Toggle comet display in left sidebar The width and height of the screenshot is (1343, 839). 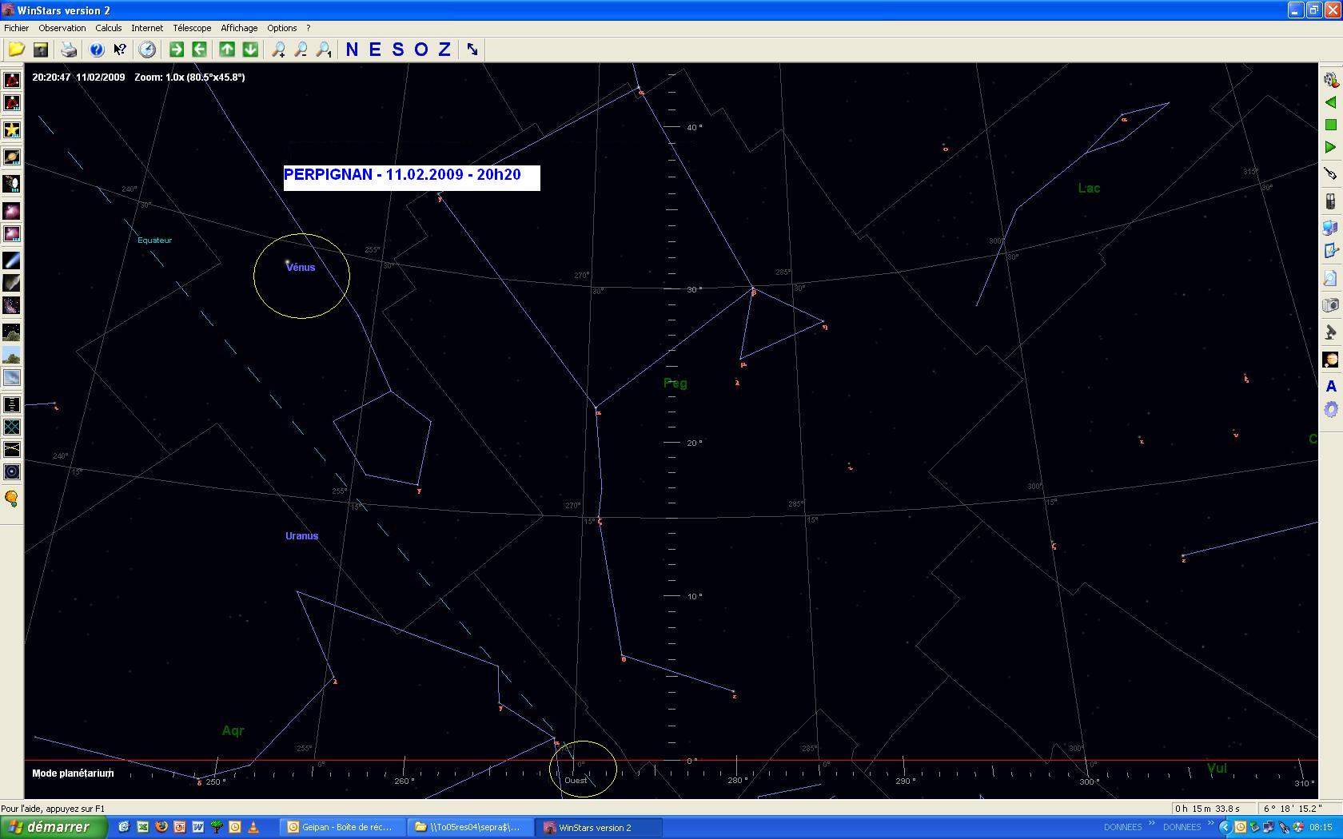[12, 261]
